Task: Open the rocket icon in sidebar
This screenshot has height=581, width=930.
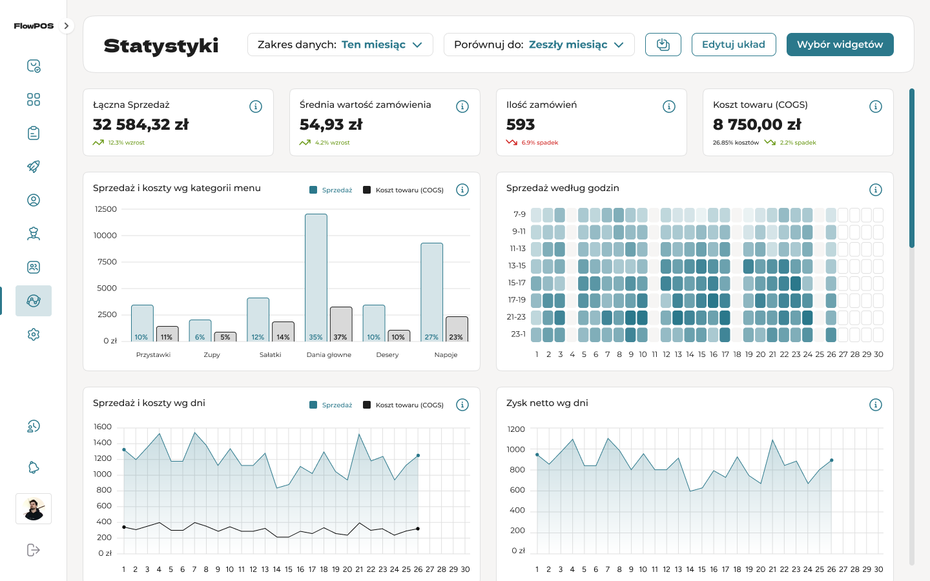Action: pos(34,167)
